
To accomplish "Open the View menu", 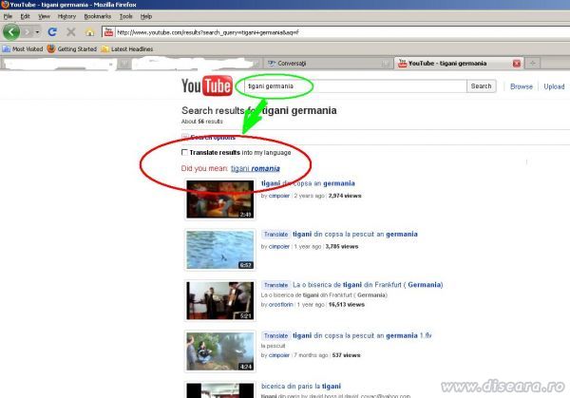I will (x=44, y=16).
